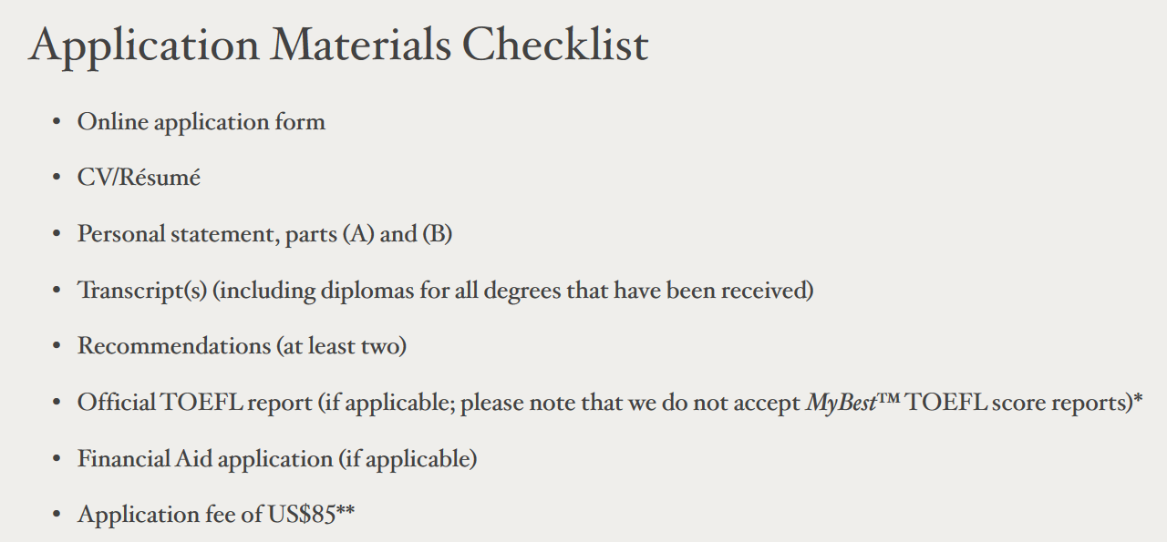
Task: Click the single asterisk after TOEFL score reports
Action: (1138, 399)
